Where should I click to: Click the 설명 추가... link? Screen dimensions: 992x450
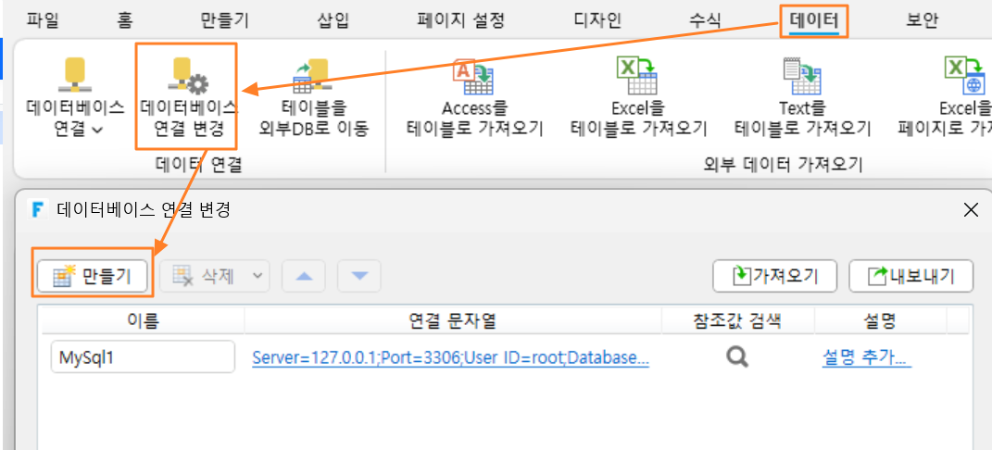click(x=867, y=358)
